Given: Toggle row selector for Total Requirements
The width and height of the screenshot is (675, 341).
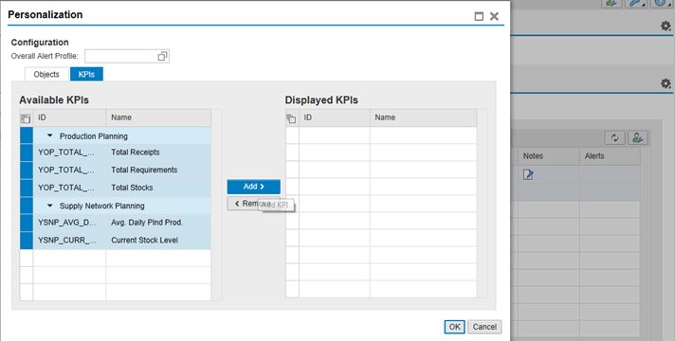Looking at the screenshot, I should [27, 170].
